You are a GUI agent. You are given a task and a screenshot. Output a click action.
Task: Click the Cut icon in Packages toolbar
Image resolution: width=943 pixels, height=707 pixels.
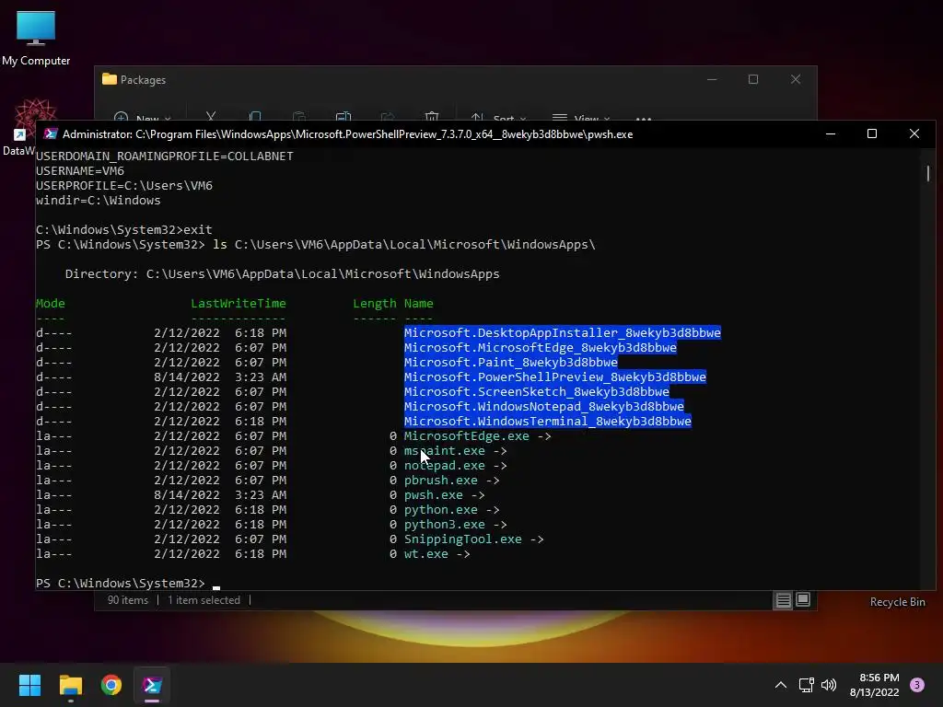(x=211, y=115)
